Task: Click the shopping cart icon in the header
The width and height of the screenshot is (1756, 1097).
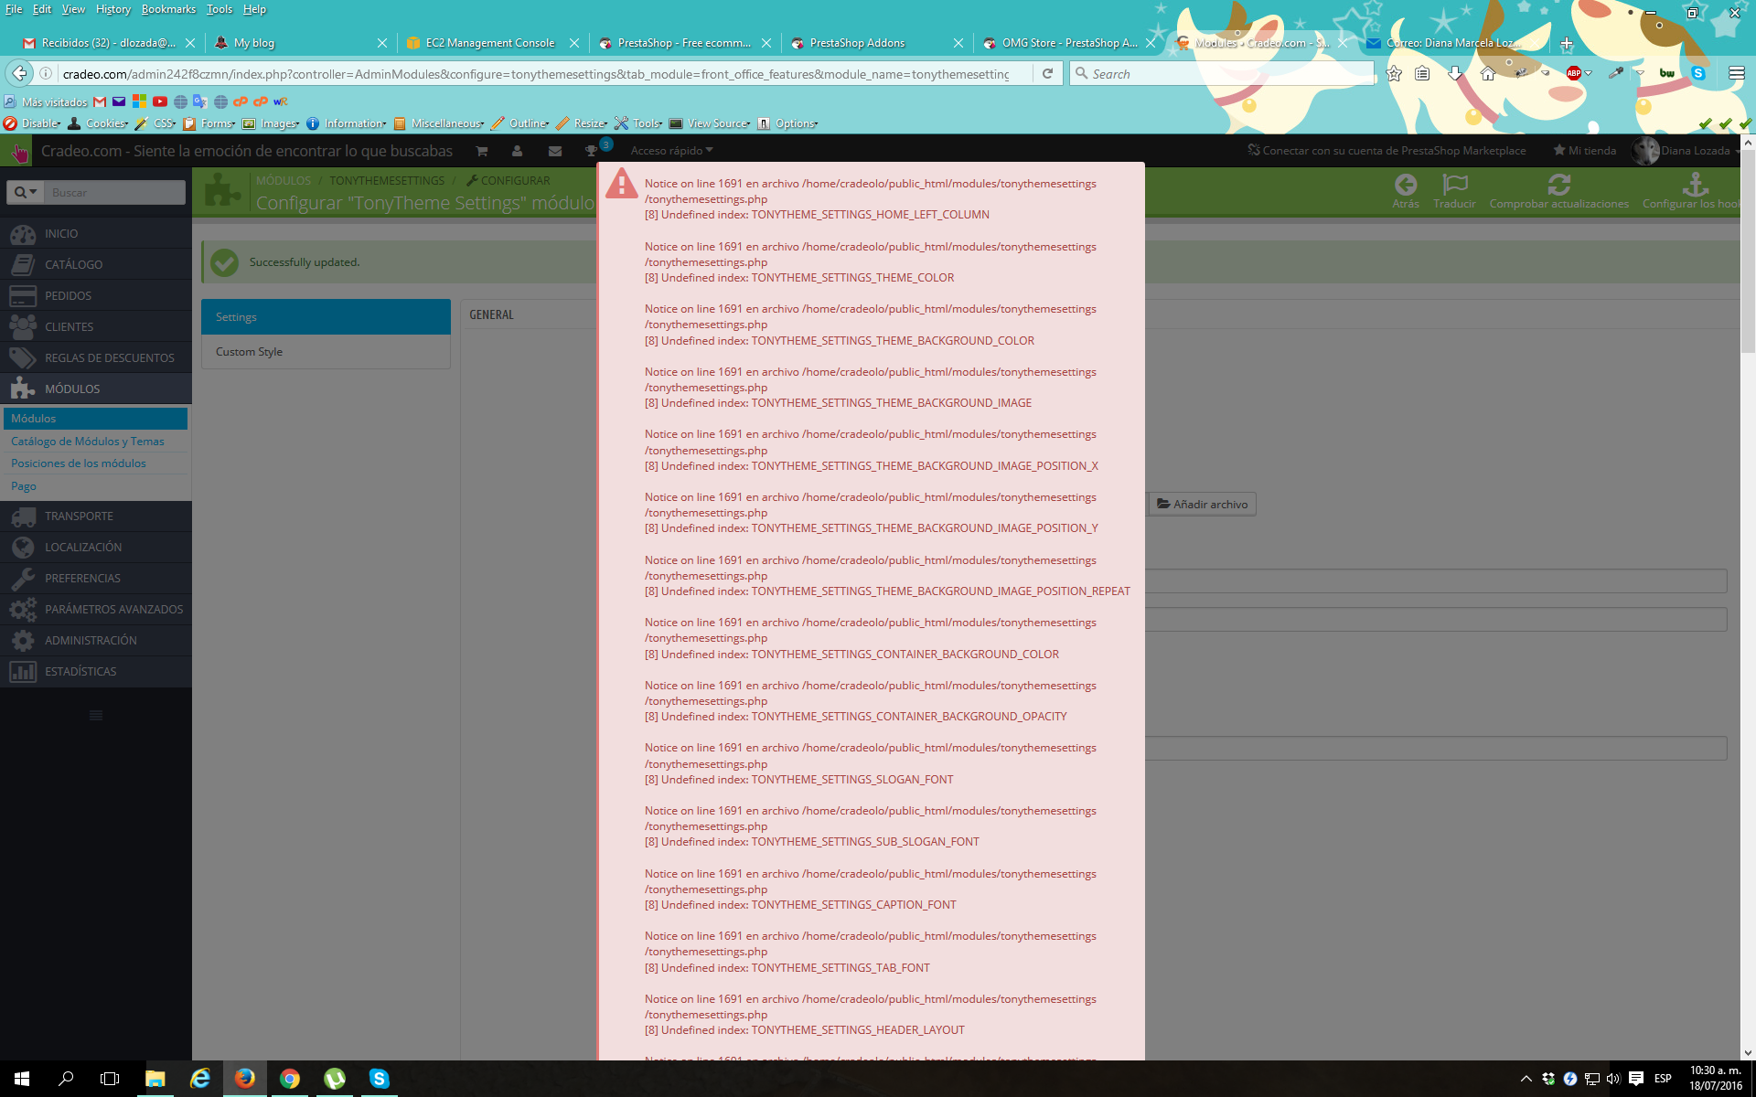Action: (x=481, y=151)
